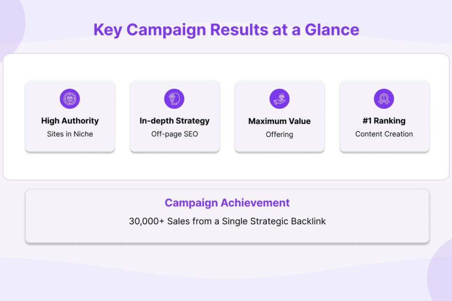Click the "Sites in Niche" subtitle

[x=70, y=134]
